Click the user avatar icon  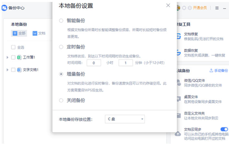pos(179,8)
